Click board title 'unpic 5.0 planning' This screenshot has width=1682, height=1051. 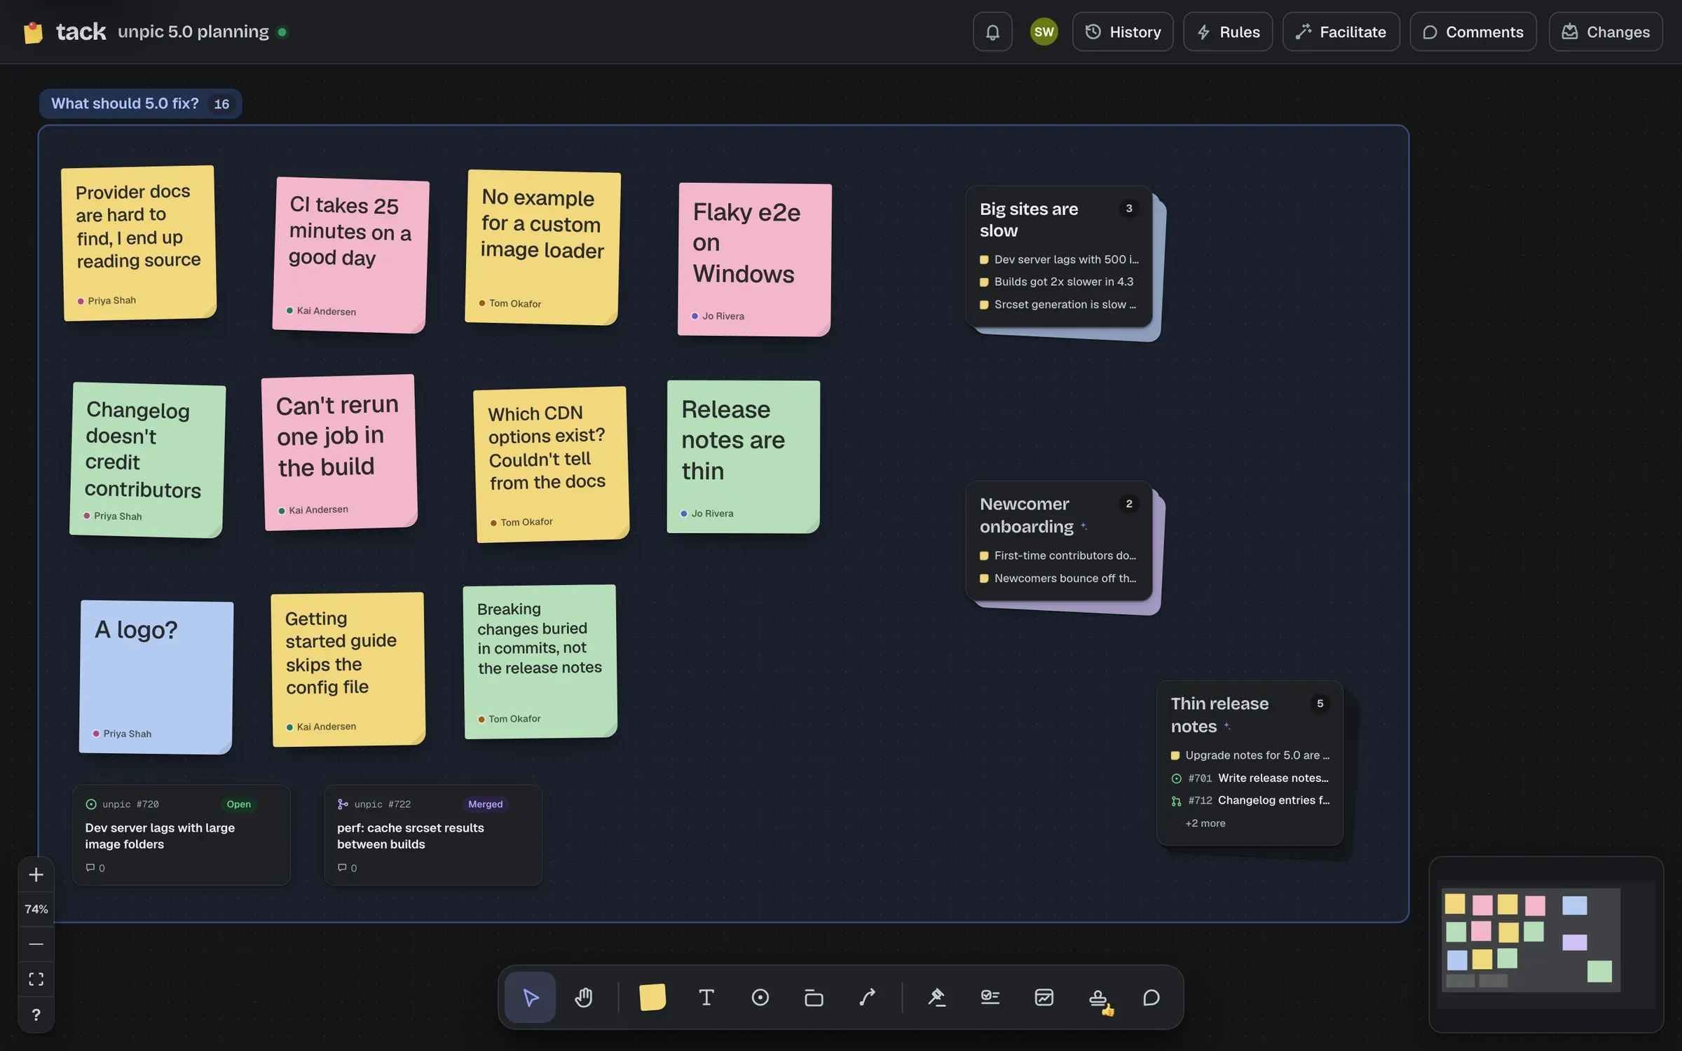click(x=193, y=32)
